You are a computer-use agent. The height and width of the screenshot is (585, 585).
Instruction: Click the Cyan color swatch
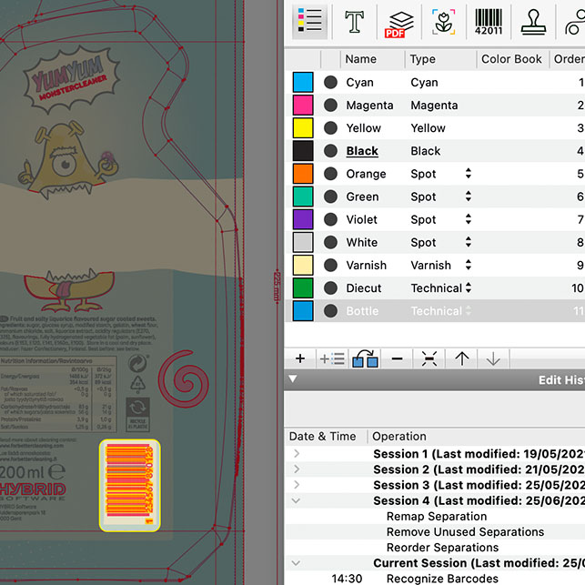coord(303,83)
